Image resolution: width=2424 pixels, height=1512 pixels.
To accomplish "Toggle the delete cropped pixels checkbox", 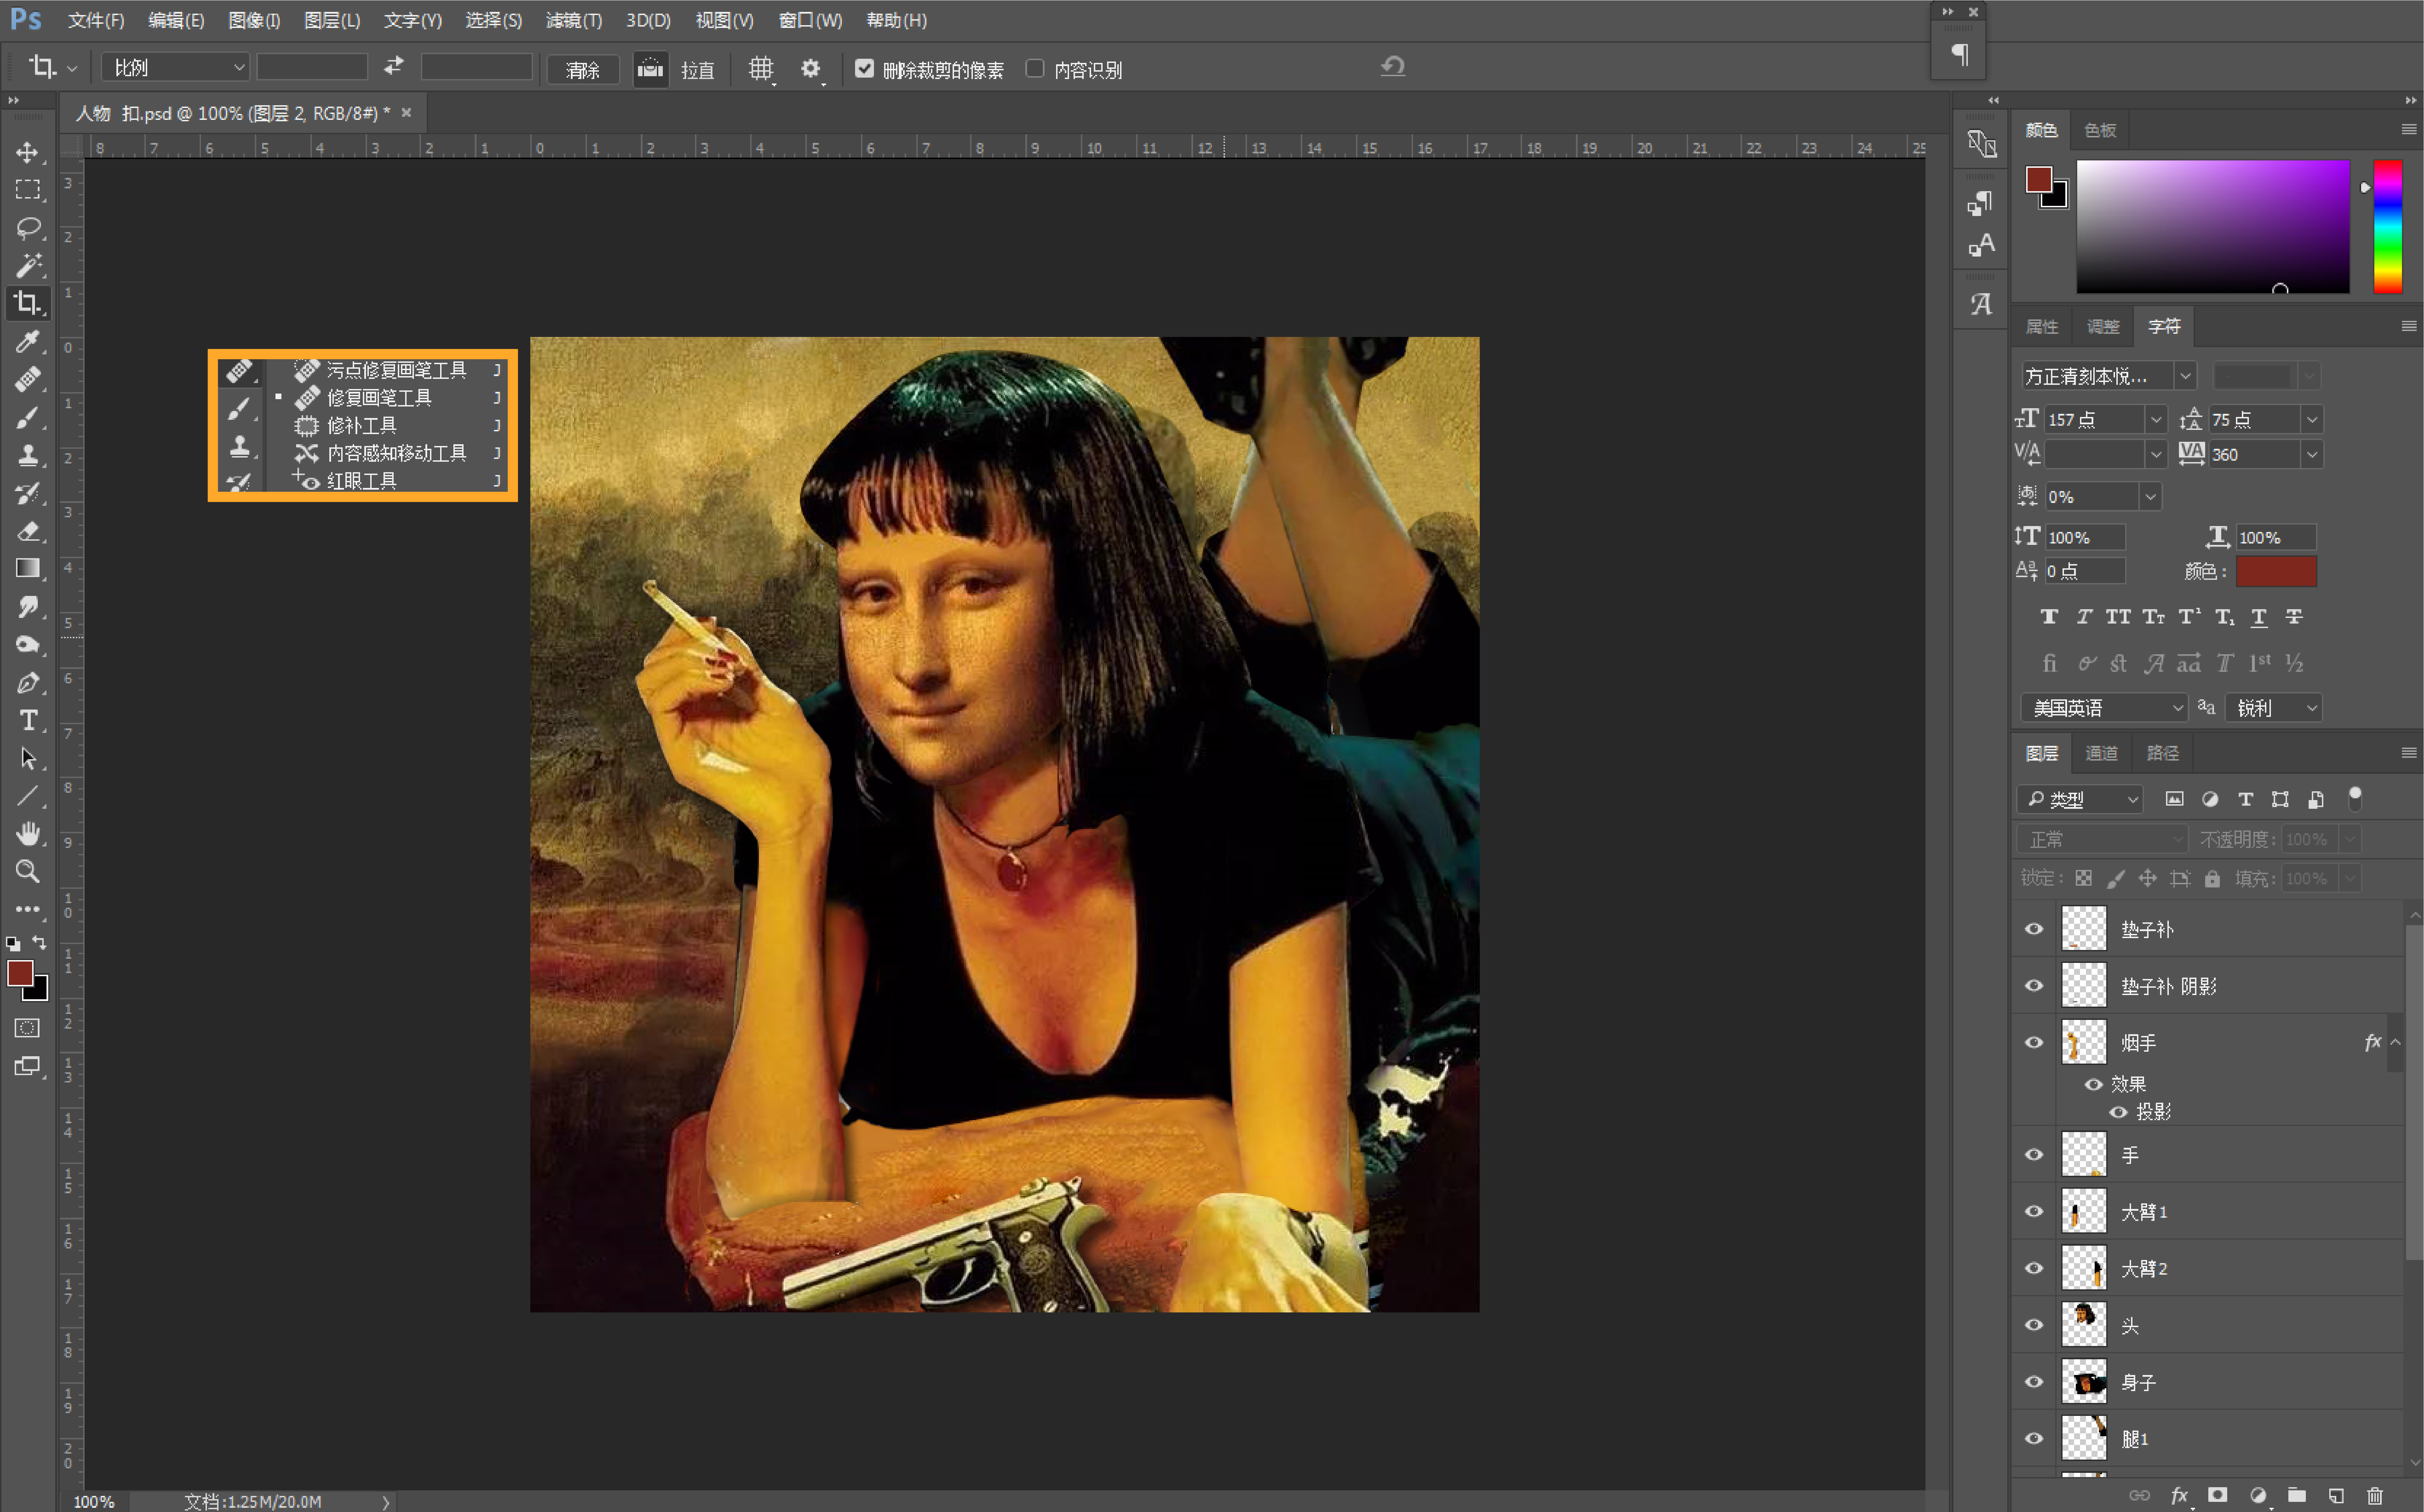I will 865,68.
